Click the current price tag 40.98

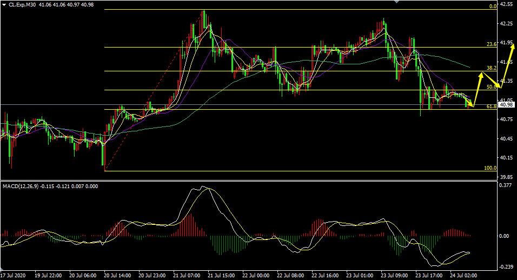(x=506, y=105)
